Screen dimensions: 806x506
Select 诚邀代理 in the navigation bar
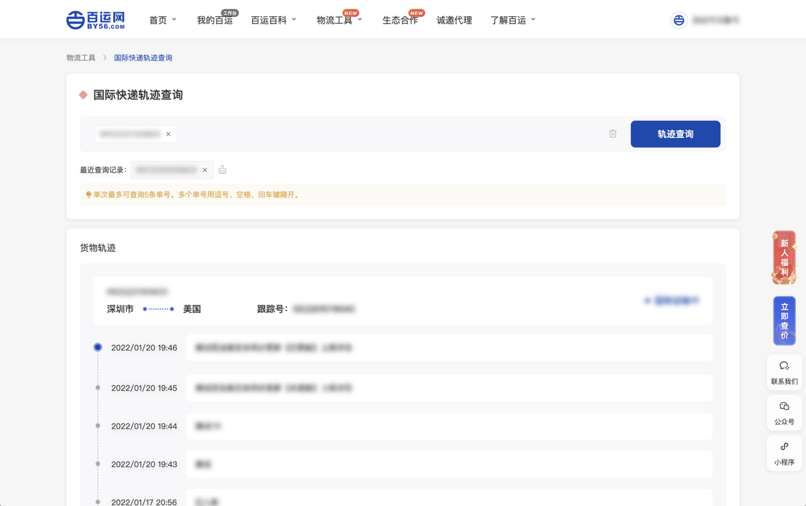[454, 20]
